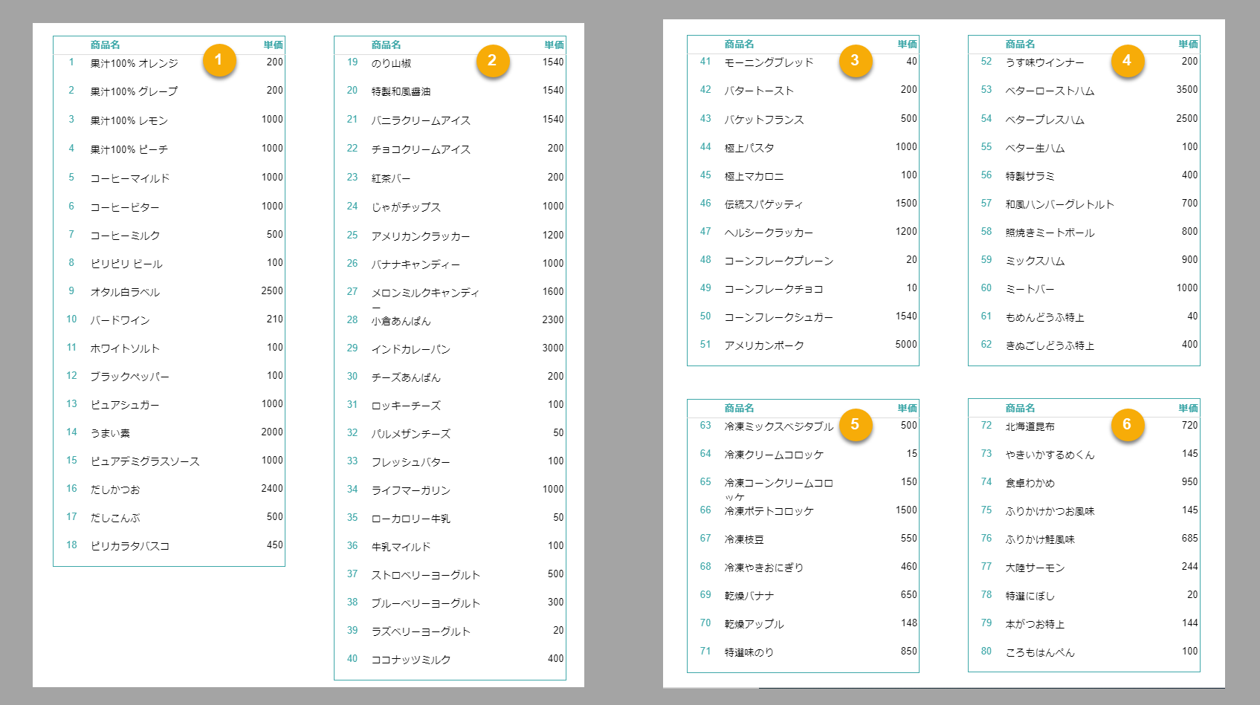Image resolution: width=1260 pixels, height=705 pixels.
Task: Select ころもはんぺん at the bottom right
Action: coord(1039,652)
